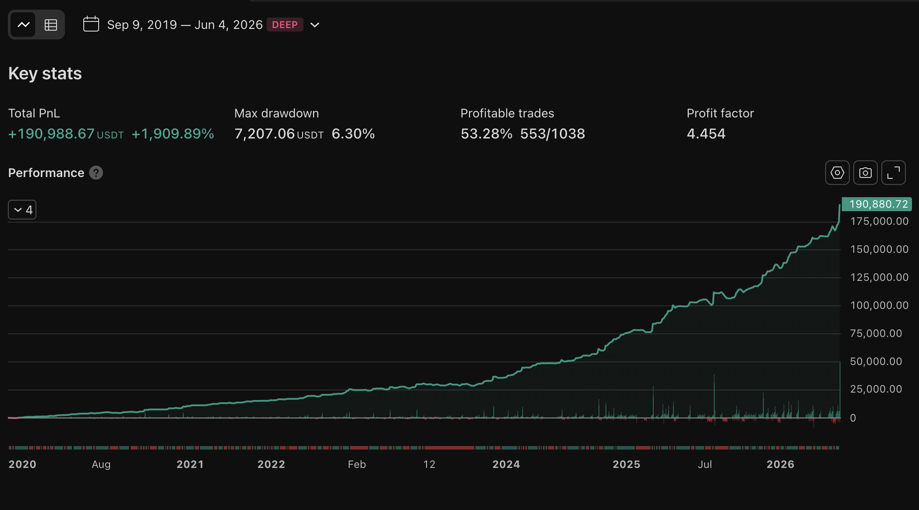
Task: Click the Key stats heading
Action: 45,74
